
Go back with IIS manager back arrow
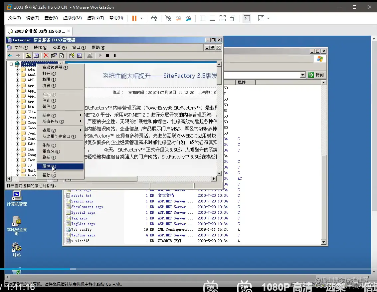(x=10, y=56)
